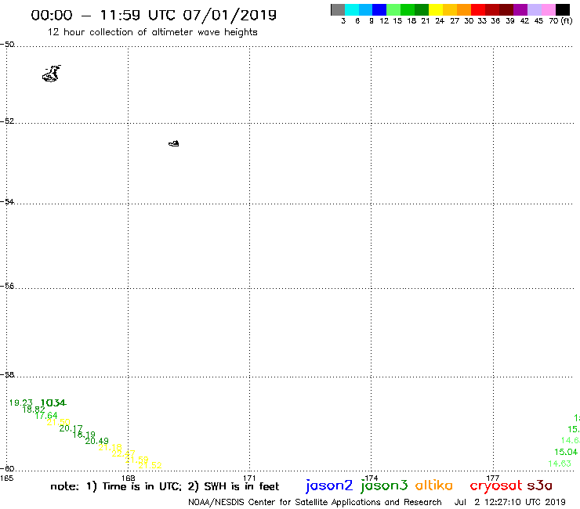Click the generation timestamp 'Jul 2 12:27:10 UTC 2019'
The image size is (580, 509).
(x=510, y=502)
